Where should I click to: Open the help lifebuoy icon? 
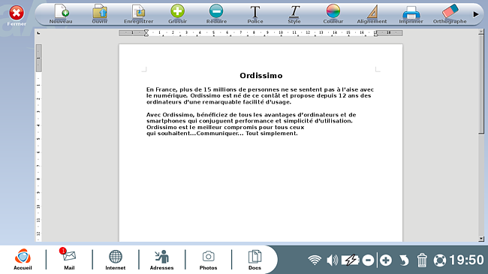(x=440, y=260)
